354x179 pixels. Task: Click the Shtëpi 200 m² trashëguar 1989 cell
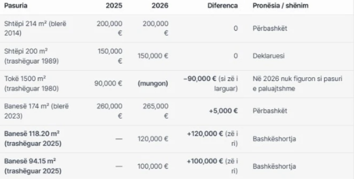[31, 55]
